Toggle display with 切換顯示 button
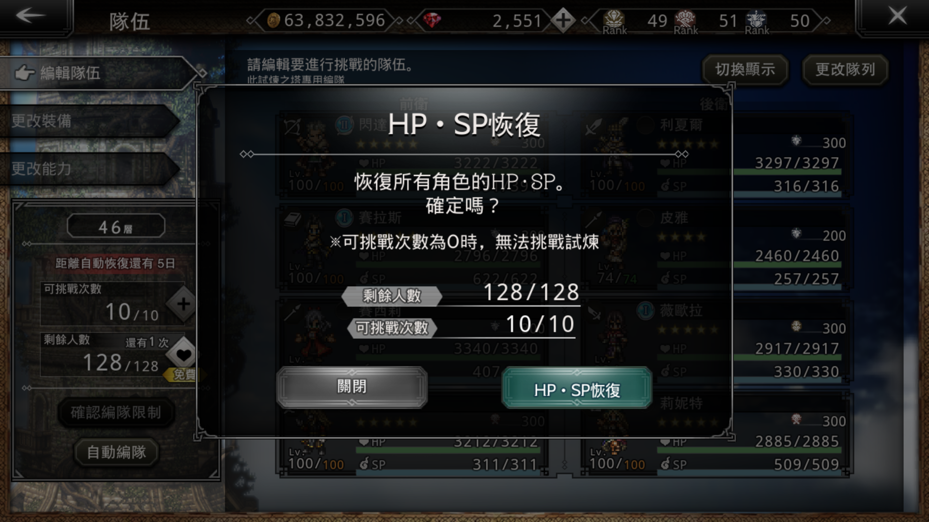The height and width of the screenshot is (522, 929). [745, 70]
